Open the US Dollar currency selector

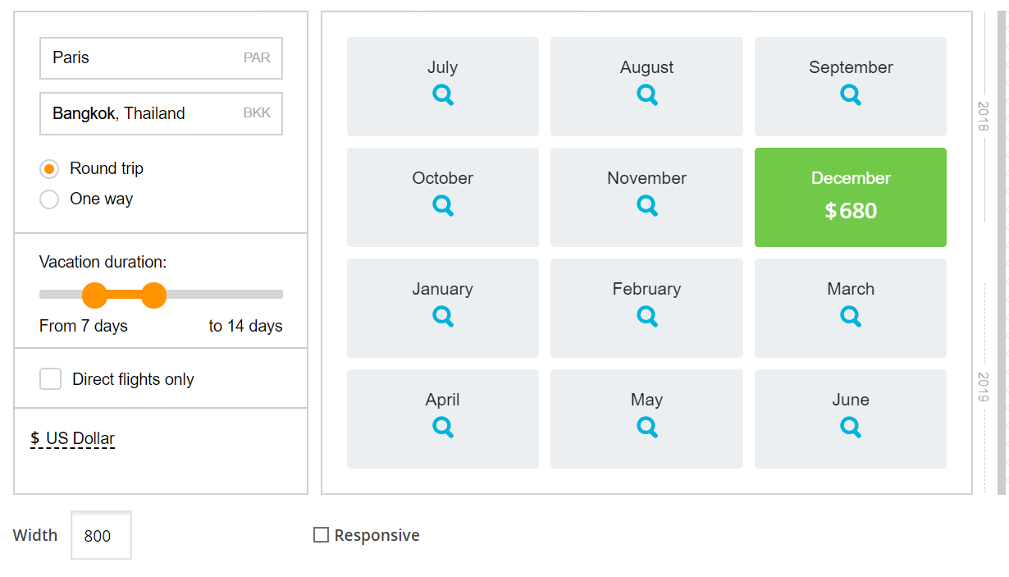(x=73, y=438)
